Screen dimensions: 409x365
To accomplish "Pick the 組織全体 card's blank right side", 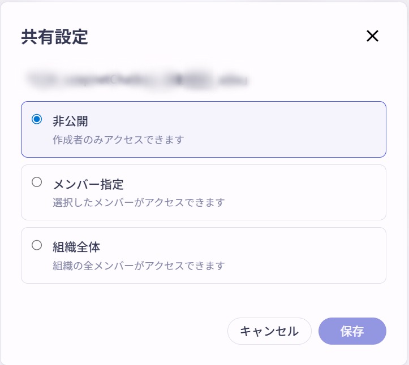I will 305,255.
